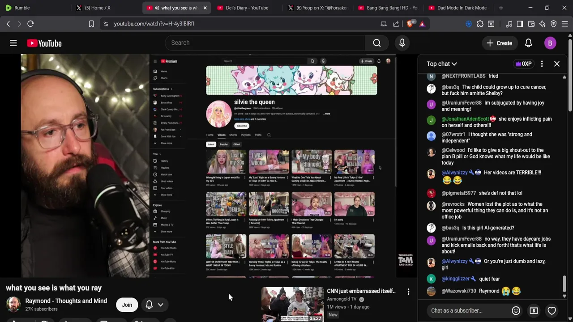The height and width of the screenshot is (322, 573).
Task: Join the Raymond channel membership
Action: click(127, 305)
